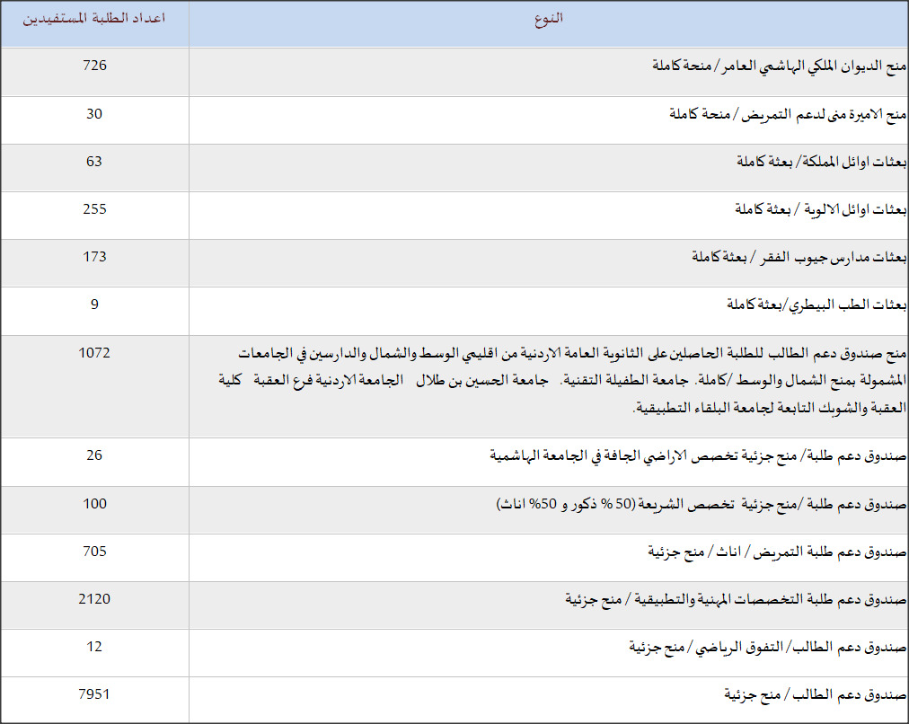The image size is (909, 724).
Task: Select the value 255 cell
Action: pyautogui.click(x=93, y=210)
